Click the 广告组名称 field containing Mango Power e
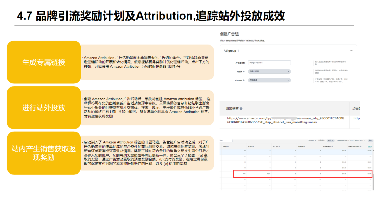Viewport: 374px width, 198px height. tap(269, 63)
